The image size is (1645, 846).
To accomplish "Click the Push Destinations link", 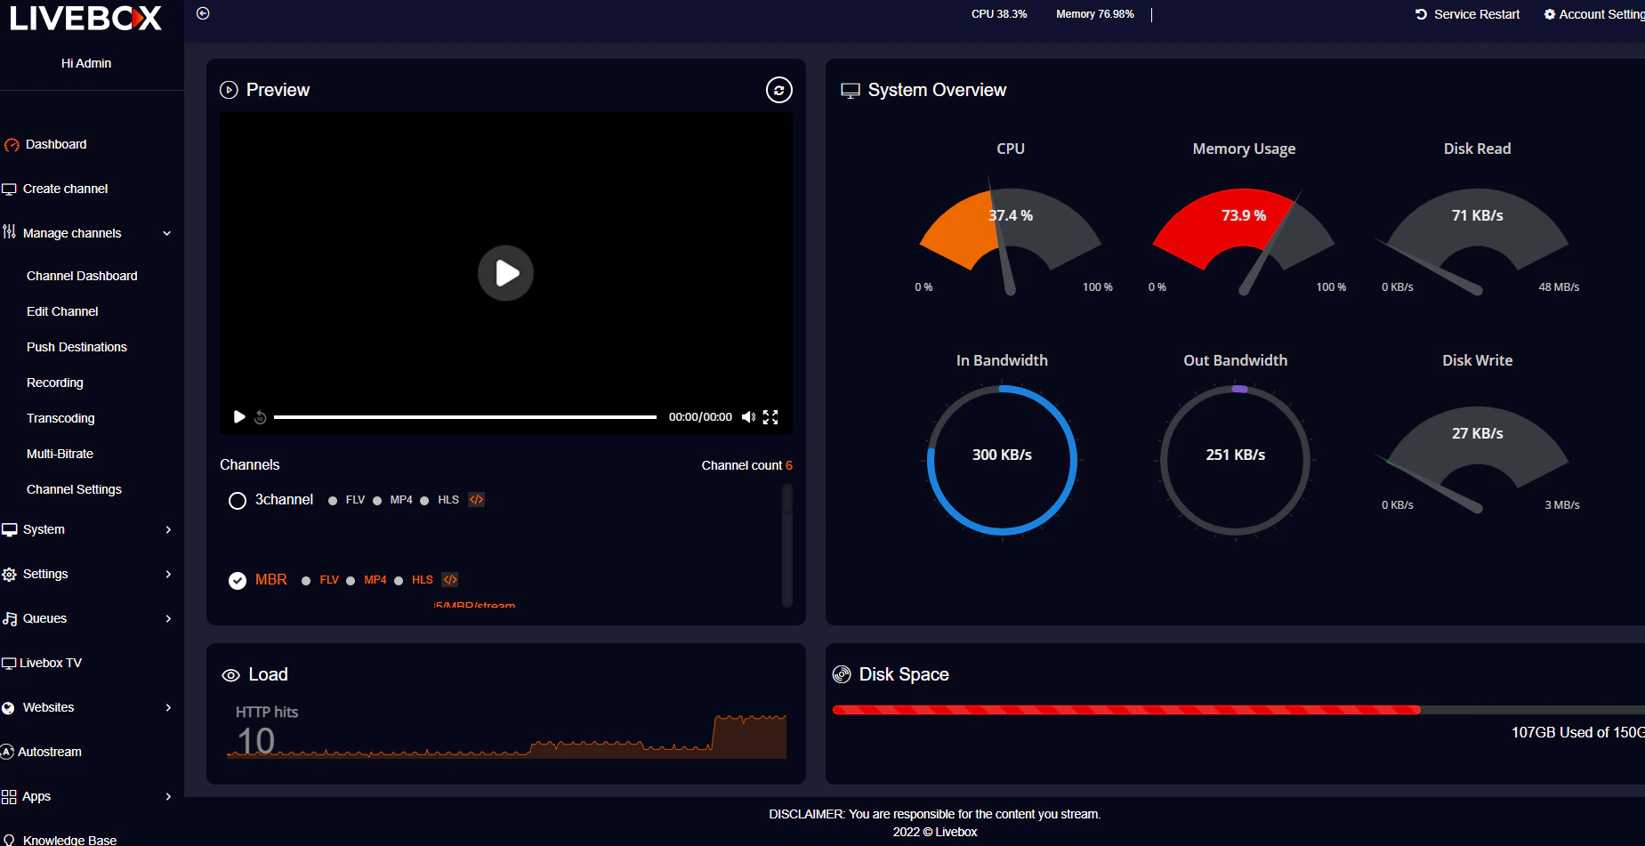I will point(77,347).
